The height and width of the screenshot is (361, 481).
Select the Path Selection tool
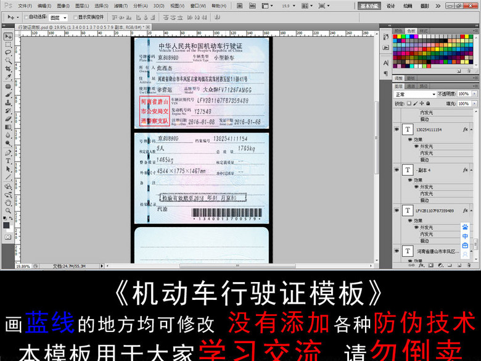(x=8, y=169)
